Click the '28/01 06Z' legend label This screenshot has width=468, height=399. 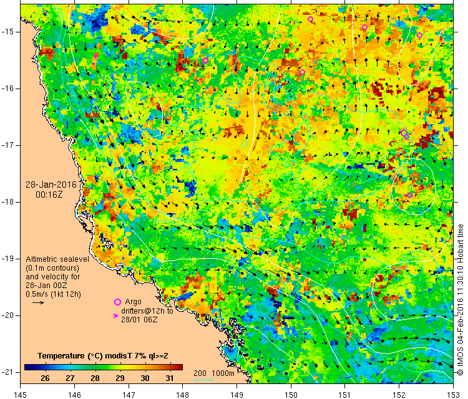click(x=139, y=319)
